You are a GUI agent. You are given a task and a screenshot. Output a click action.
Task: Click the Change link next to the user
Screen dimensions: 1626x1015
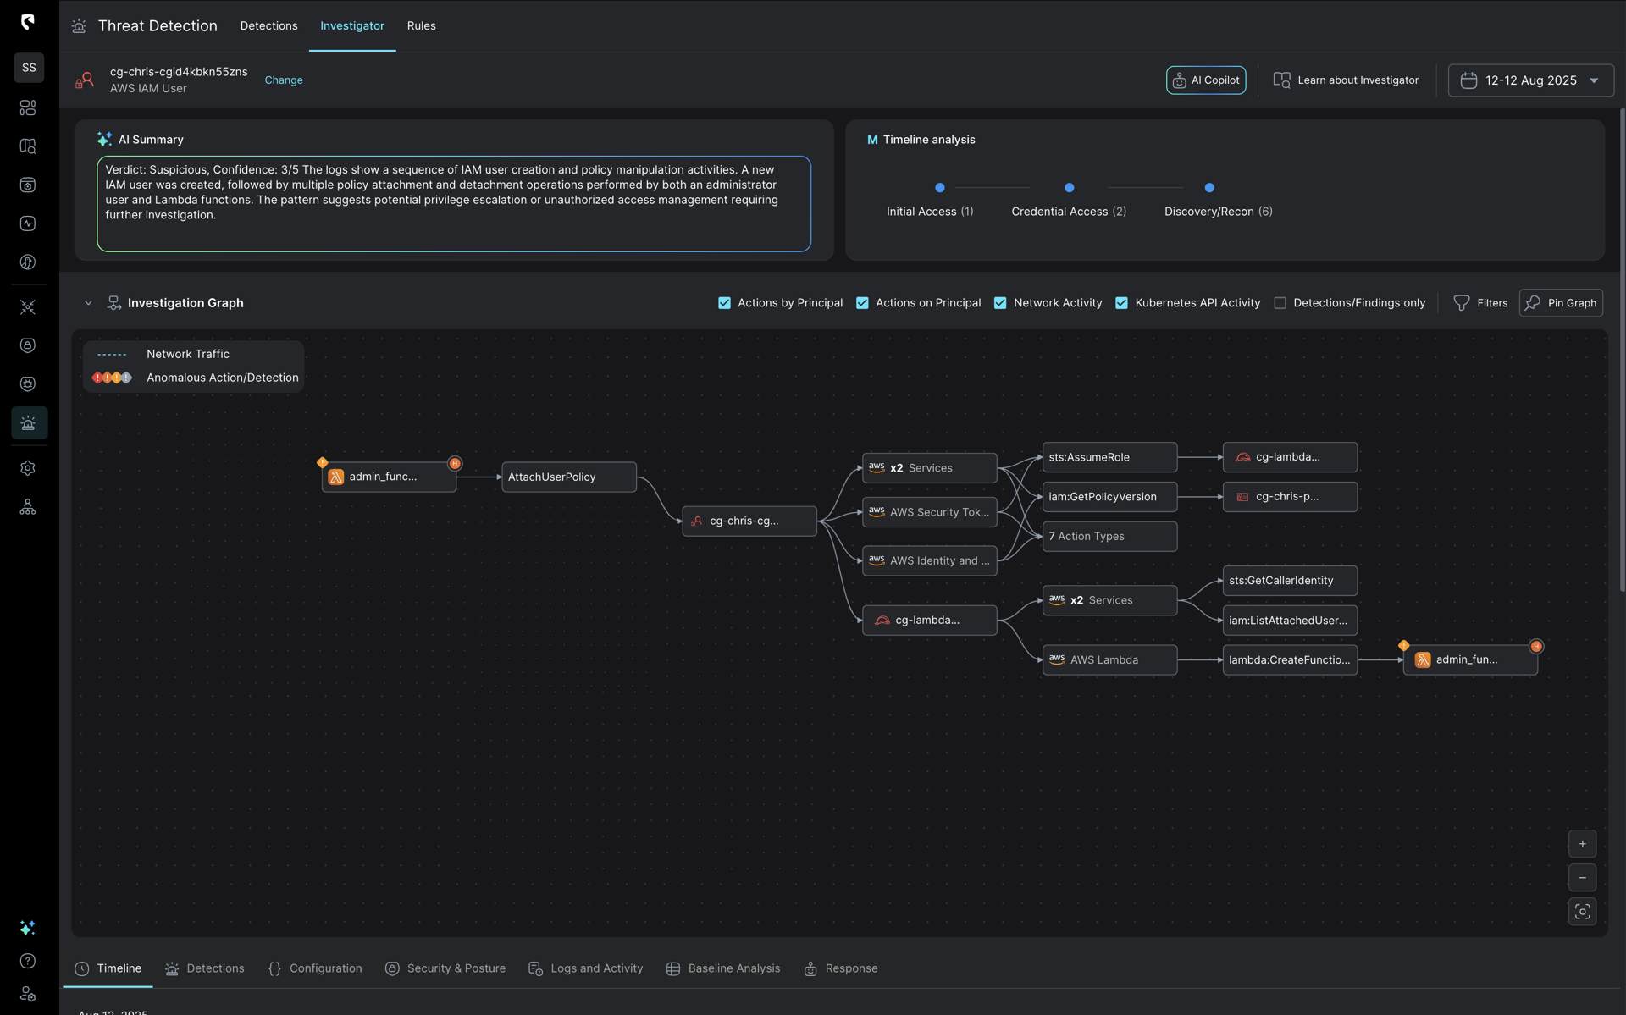click(284, 80)
